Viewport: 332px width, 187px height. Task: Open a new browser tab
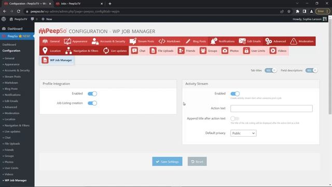[x=110, y=4]
